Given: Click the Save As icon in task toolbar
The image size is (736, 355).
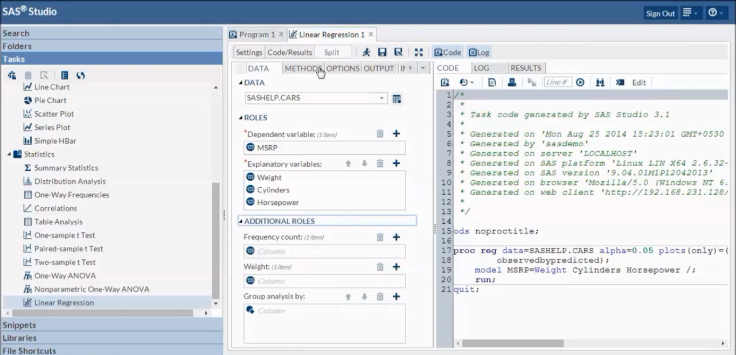Looking at the screenshot, I should coord(398,52).
